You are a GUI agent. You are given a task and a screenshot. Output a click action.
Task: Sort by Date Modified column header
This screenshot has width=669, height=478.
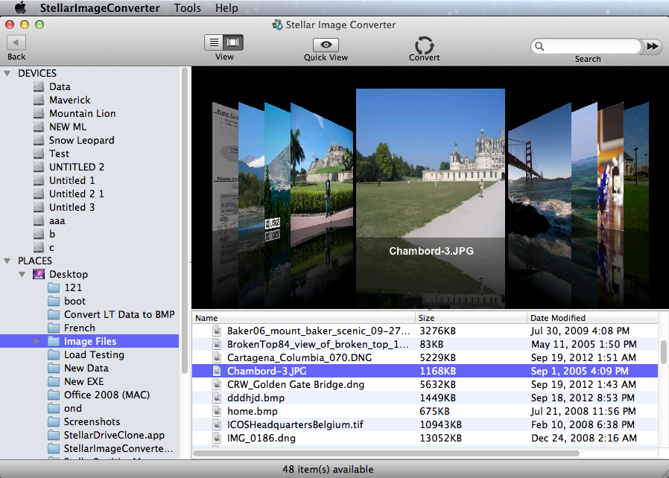[592, 318]
